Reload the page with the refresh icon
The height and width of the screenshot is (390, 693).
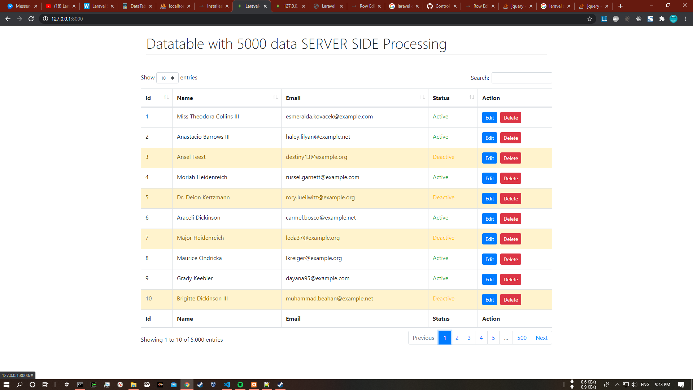(31, 19)
